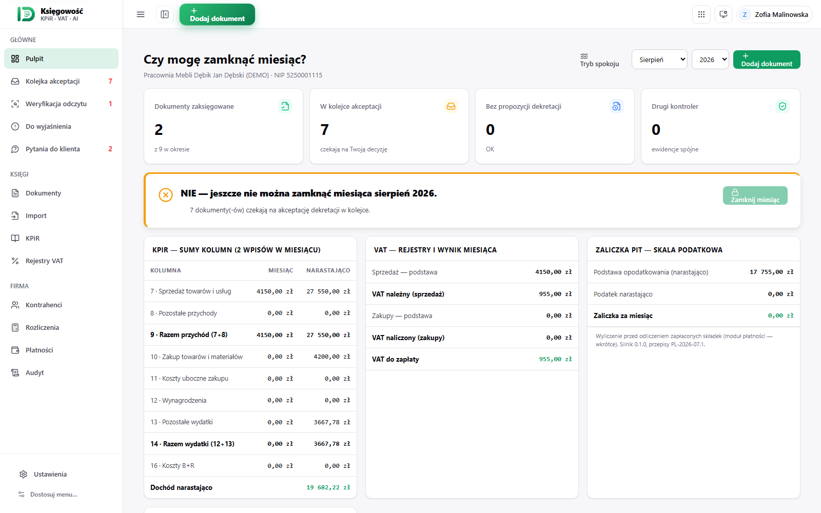Click Dodaj dokument beside the year selector
Screen dimensions: 821x513
tap(767, 60)
